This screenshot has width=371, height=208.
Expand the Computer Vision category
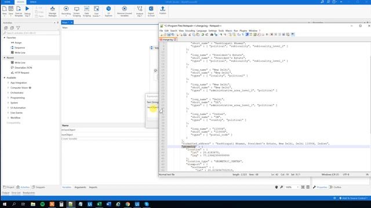[8, 88]
